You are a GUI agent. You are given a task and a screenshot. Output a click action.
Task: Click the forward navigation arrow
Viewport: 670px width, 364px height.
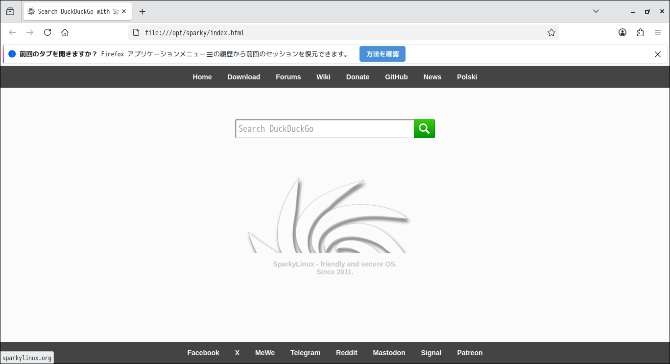tap(30, 32)
